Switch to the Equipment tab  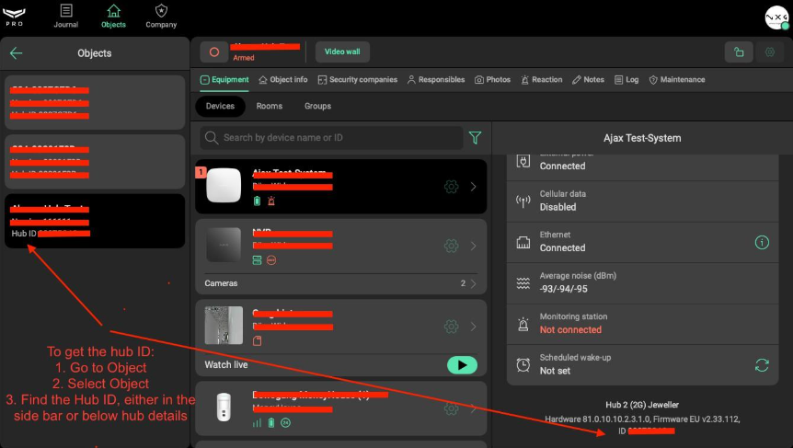224,80
